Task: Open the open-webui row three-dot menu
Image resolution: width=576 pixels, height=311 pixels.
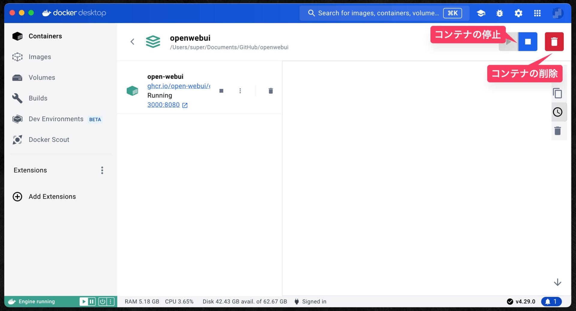Action: coord(240,91)
